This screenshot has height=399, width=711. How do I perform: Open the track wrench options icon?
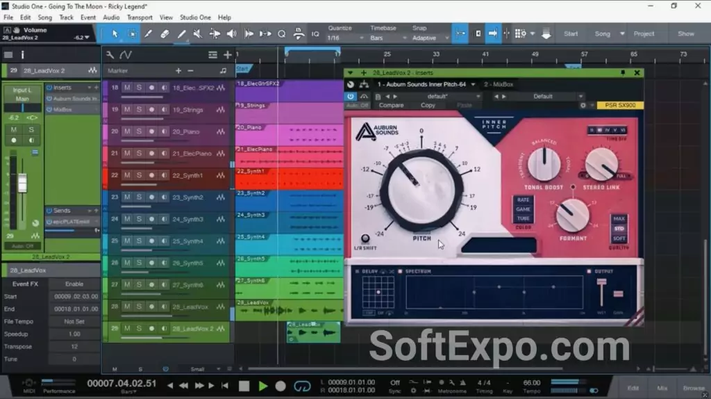(110, 55)
